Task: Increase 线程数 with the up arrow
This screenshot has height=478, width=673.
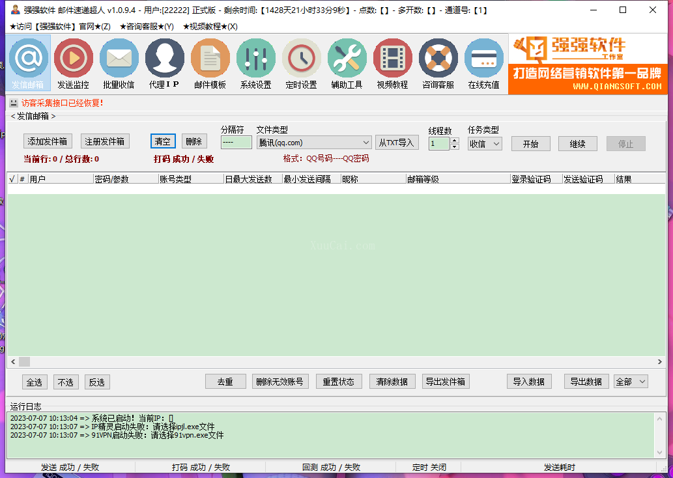Action: [x=455, y=141]
